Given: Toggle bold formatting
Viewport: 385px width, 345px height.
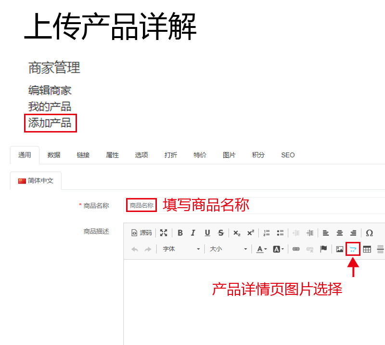Looking at the screenshot, I should coord(180,233).
